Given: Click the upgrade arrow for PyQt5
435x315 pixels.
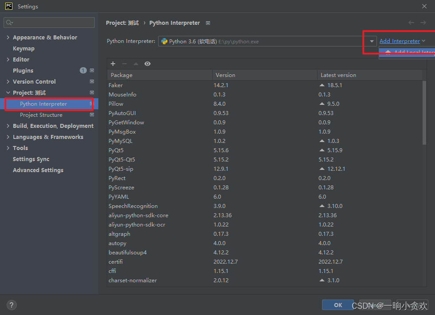Looking at the screenshot, I should [x=322, y=150].
